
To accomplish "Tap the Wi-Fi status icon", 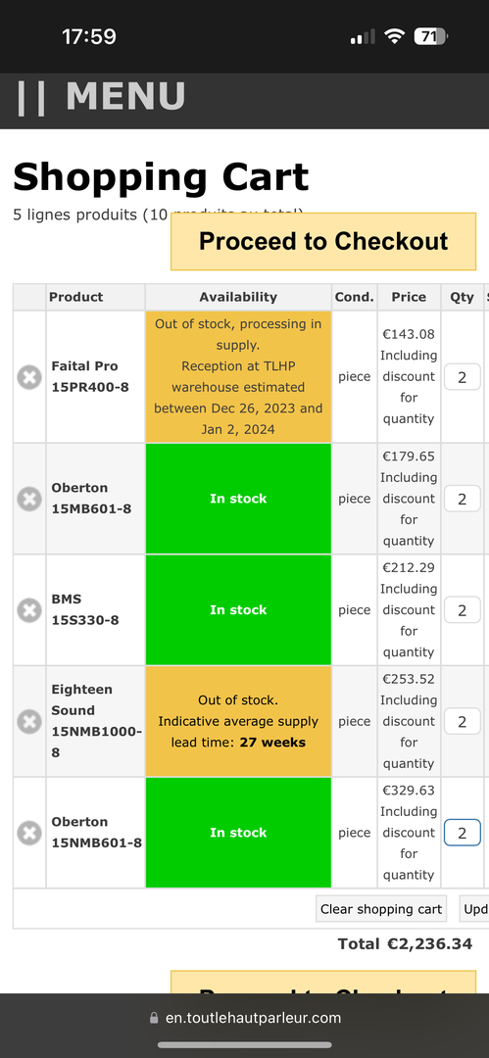I will (394, 36).
